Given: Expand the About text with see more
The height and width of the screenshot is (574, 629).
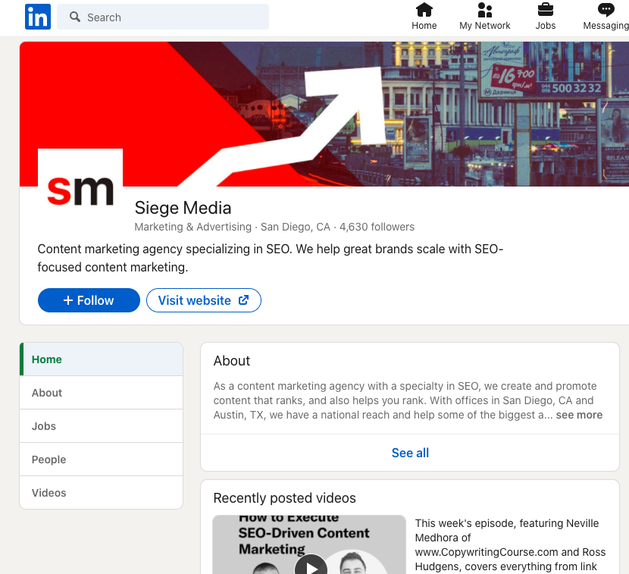Looking at the screenshot, I should coord(579,415).
